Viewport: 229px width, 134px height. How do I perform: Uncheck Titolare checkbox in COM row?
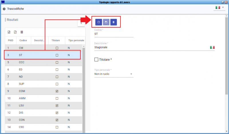[57, 91]
